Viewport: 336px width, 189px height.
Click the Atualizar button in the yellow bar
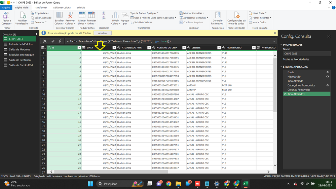(x=103, y=33)
